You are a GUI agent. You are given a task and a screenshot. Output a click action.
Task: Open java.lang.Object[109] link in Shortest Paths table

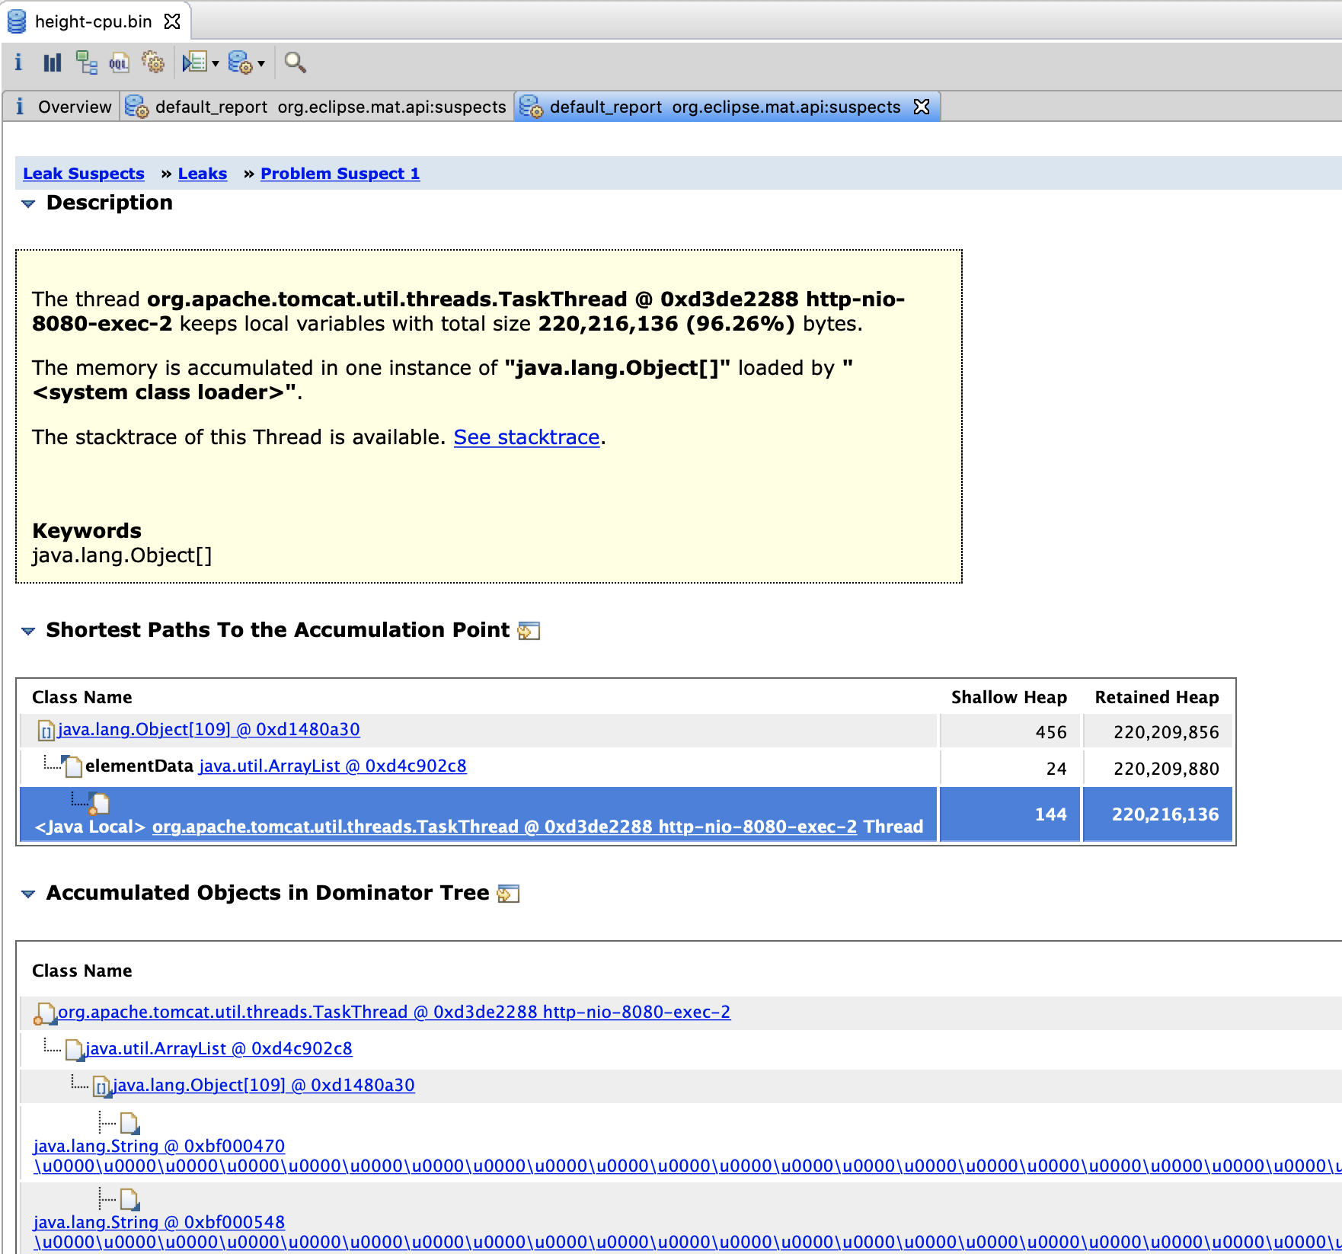click(209, 730)
